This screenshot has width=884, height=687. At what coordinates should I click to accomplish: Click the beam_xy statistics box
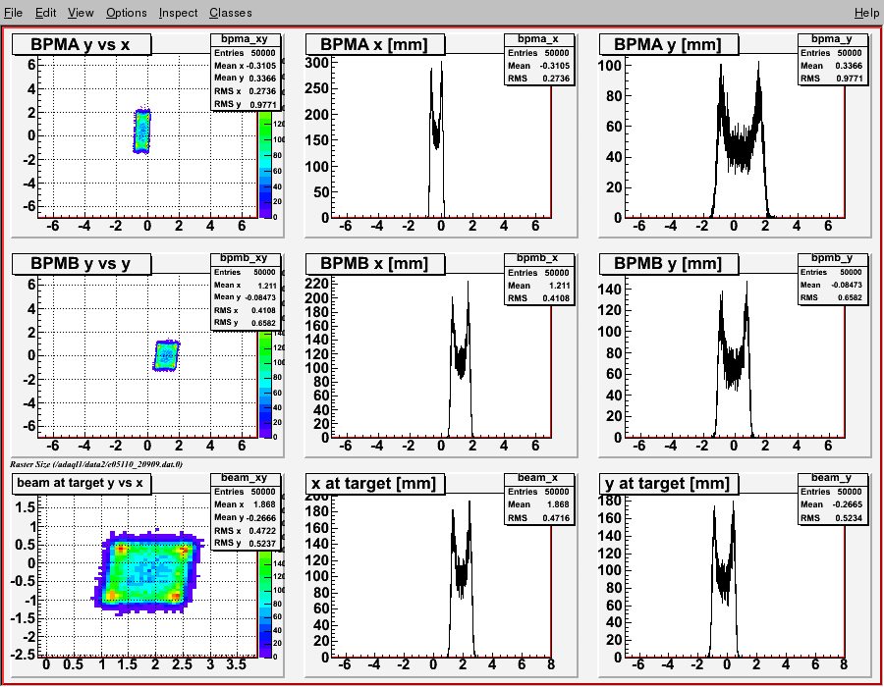click(246, 510)
